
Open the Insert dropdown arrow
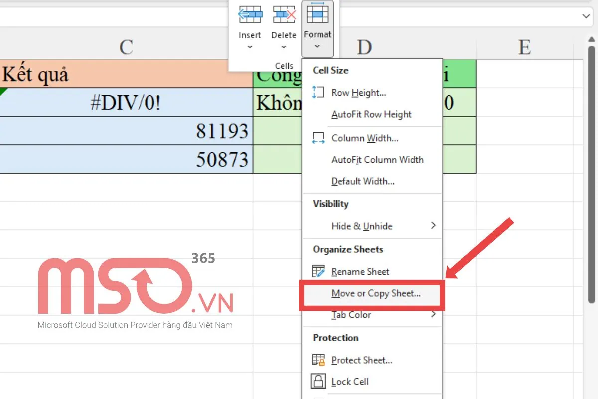coord(250,47)
